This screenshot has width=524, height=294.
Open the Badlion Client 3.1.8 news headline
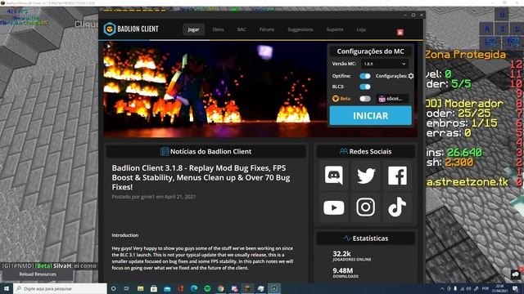pos(201,177)
